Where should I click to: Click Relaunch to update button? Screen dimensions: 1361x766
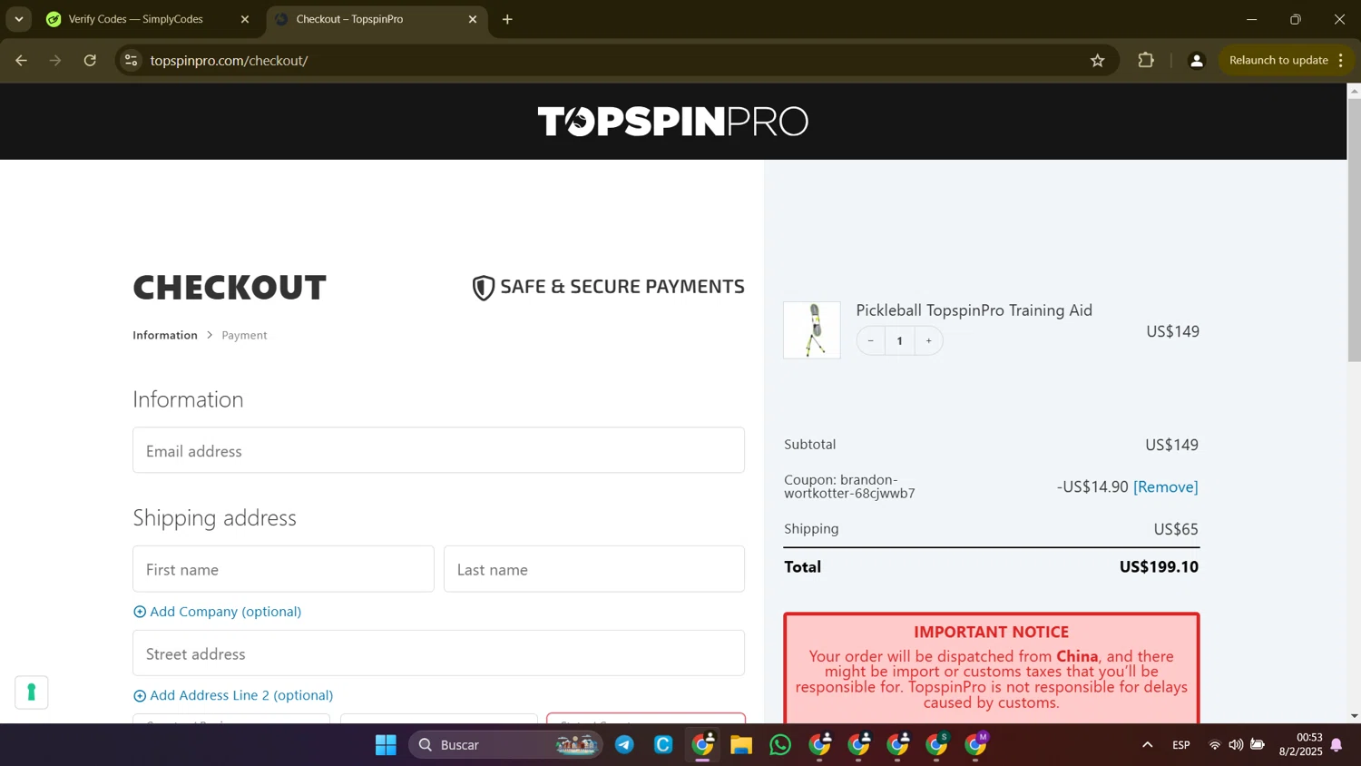tap(1278, 61)
